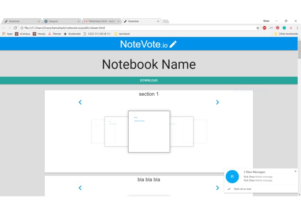The width and height of the screenshot is (301, 214).
Task: Go to previous page in section 1
Action: point(80,102)
